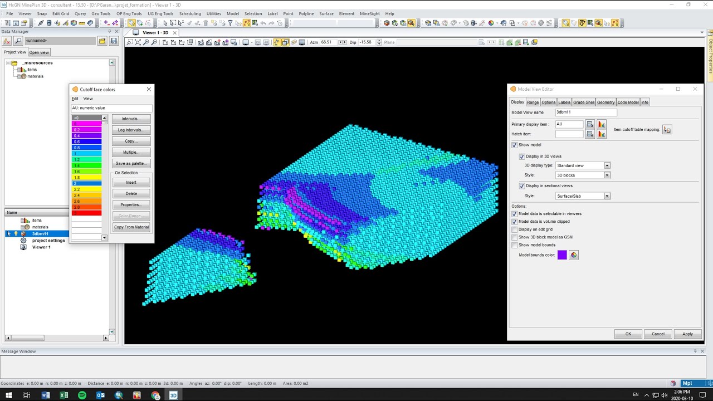This screenshot has height=401, width=713.
Task: Click the trash delete icon in main toolbar
Action: pos(206,23)
